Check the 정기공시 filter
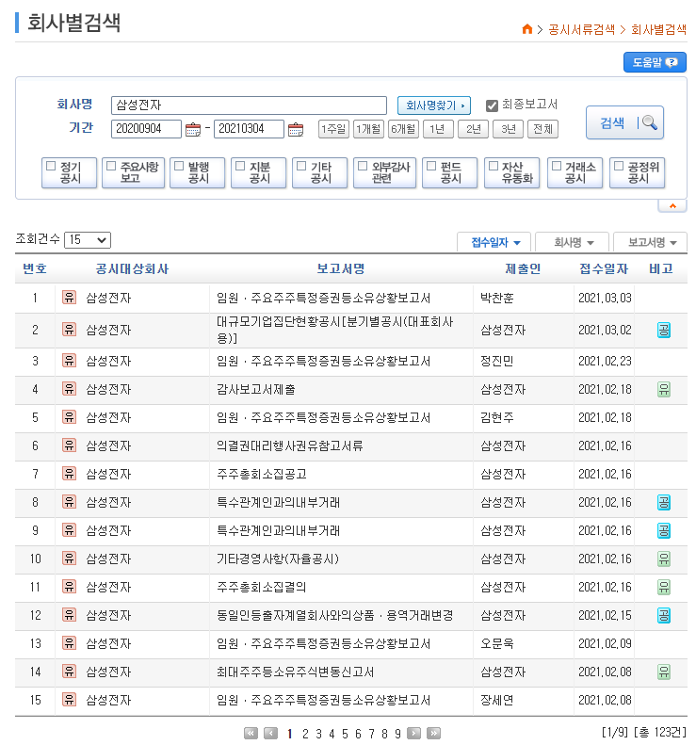This screenshot has height=745, width=696. click(51, 166)
